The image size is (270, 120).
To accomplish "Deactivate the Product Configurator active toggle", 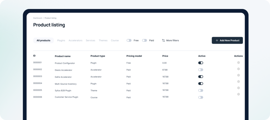I will click(201, 63).
